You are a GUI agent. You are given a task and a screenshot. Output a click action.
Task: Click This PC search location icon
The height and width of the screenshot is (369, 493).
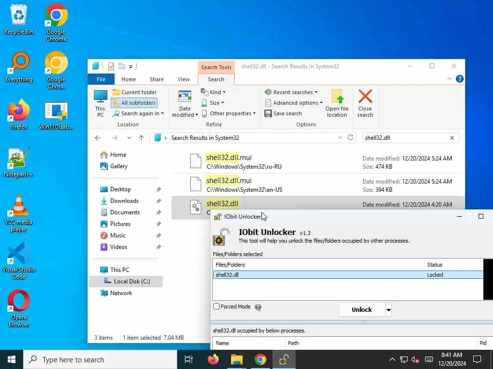[100, 104]
